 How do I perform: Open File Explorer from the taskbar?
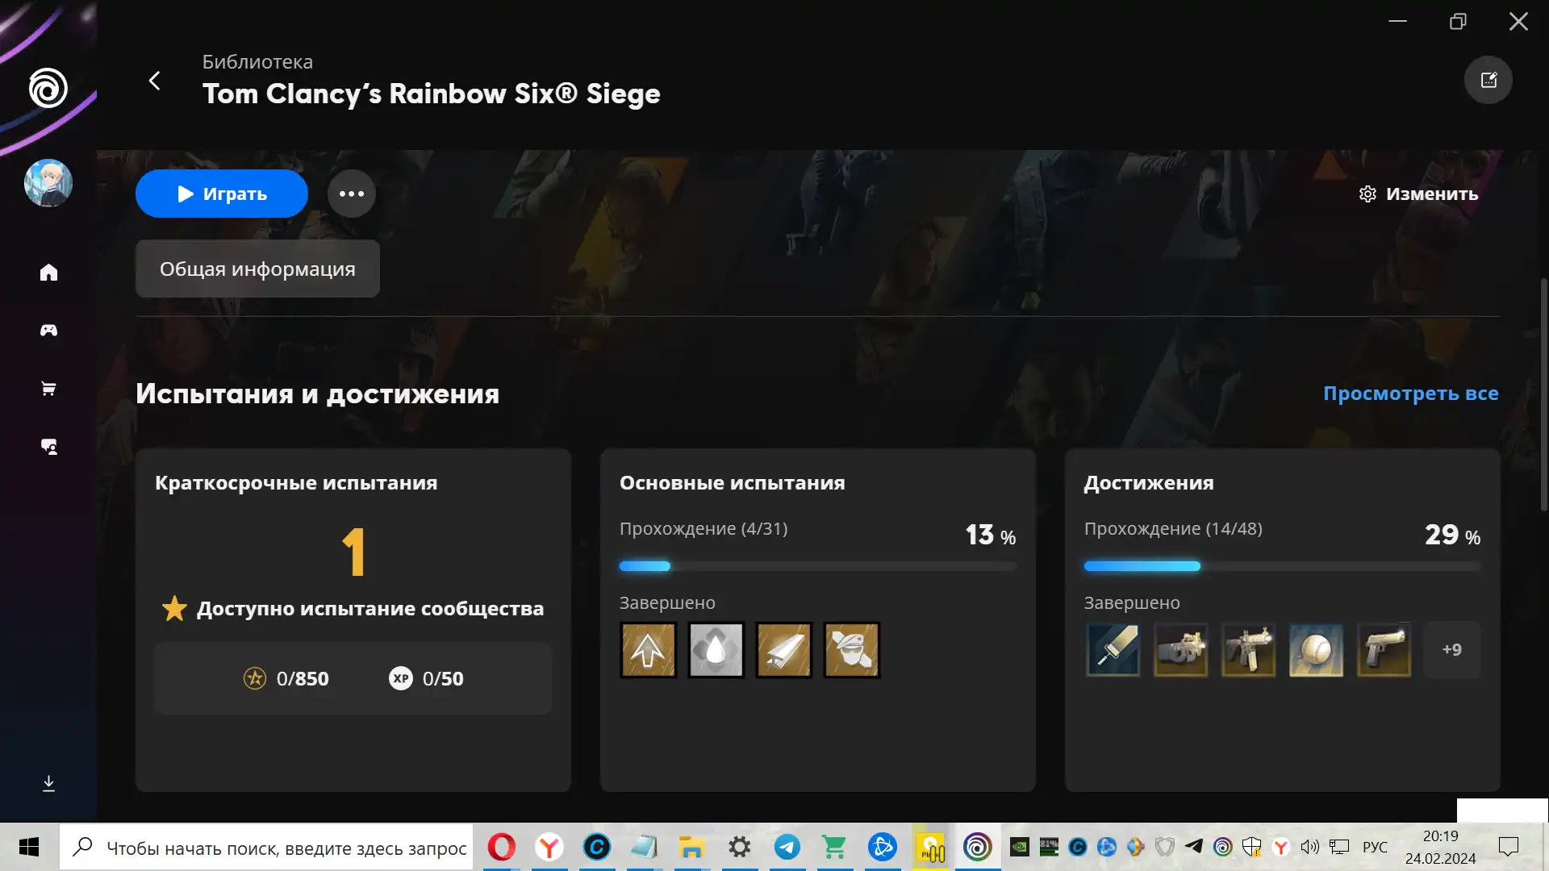pyautogui.click(x=691, y=847)
